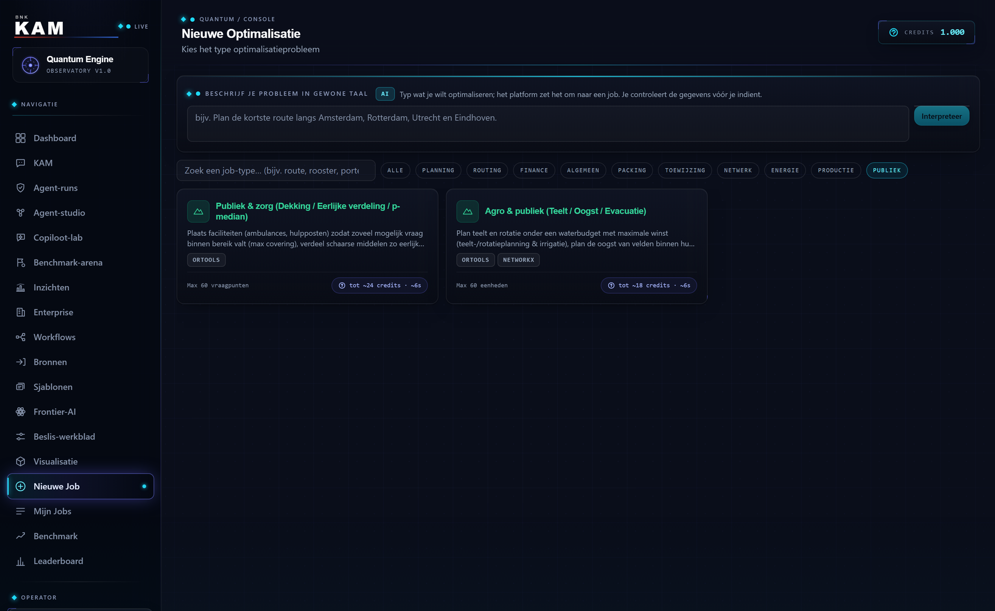
Task: Open Agent-runs shield icon
Action: click(20, 188)
